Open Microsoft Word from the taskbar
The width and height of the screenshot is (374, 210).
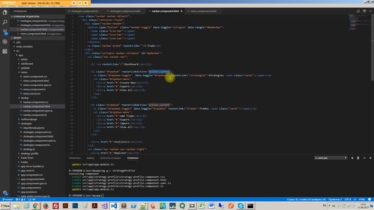212,206
